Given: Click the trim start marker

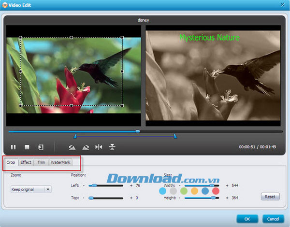Looking at the screenshot, I should (x=75, y=136).
